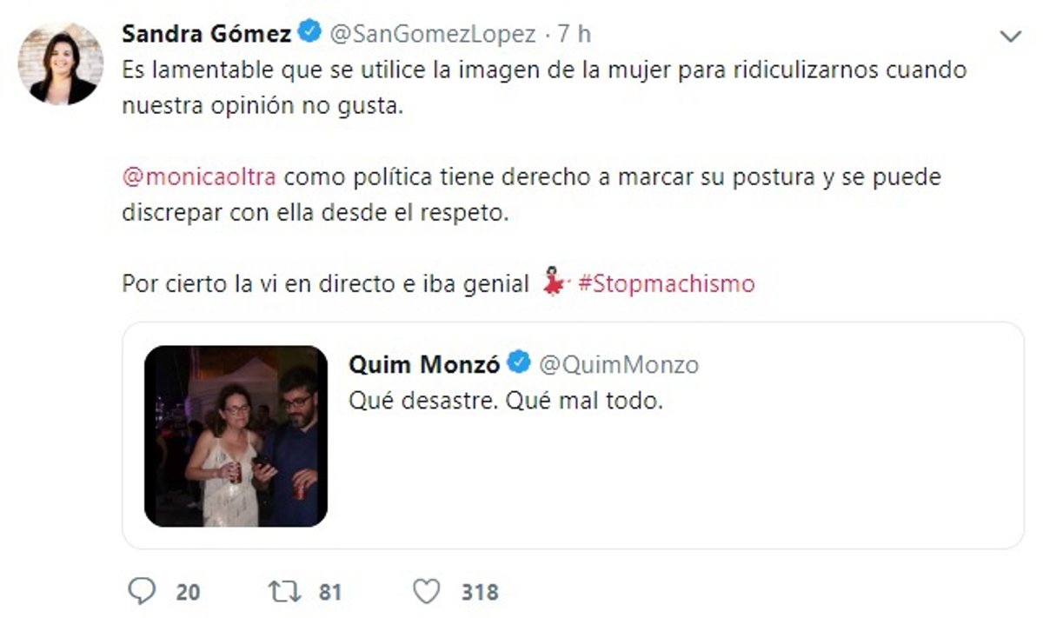1043x618 pixels.
Task: Open the quoted tweet photo thumbnail
Action: click(236, 435)
